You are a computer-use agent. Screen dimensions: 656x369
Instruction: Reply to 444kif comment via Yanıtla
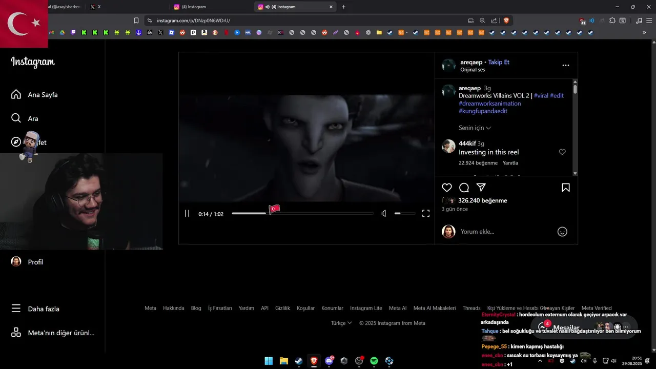tap(510, 163)
